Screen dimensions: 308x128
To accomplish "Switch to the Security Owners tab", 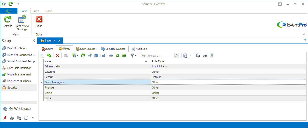I will pos(113,49).
